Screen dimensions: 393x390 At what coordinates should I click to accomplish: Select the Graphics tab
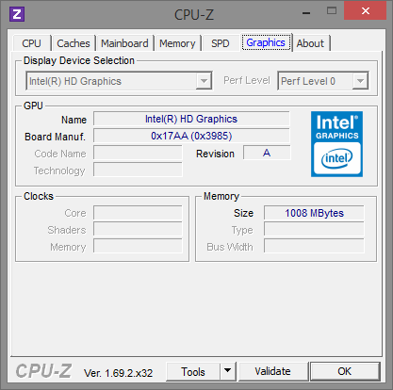click(x=266, y=42)
